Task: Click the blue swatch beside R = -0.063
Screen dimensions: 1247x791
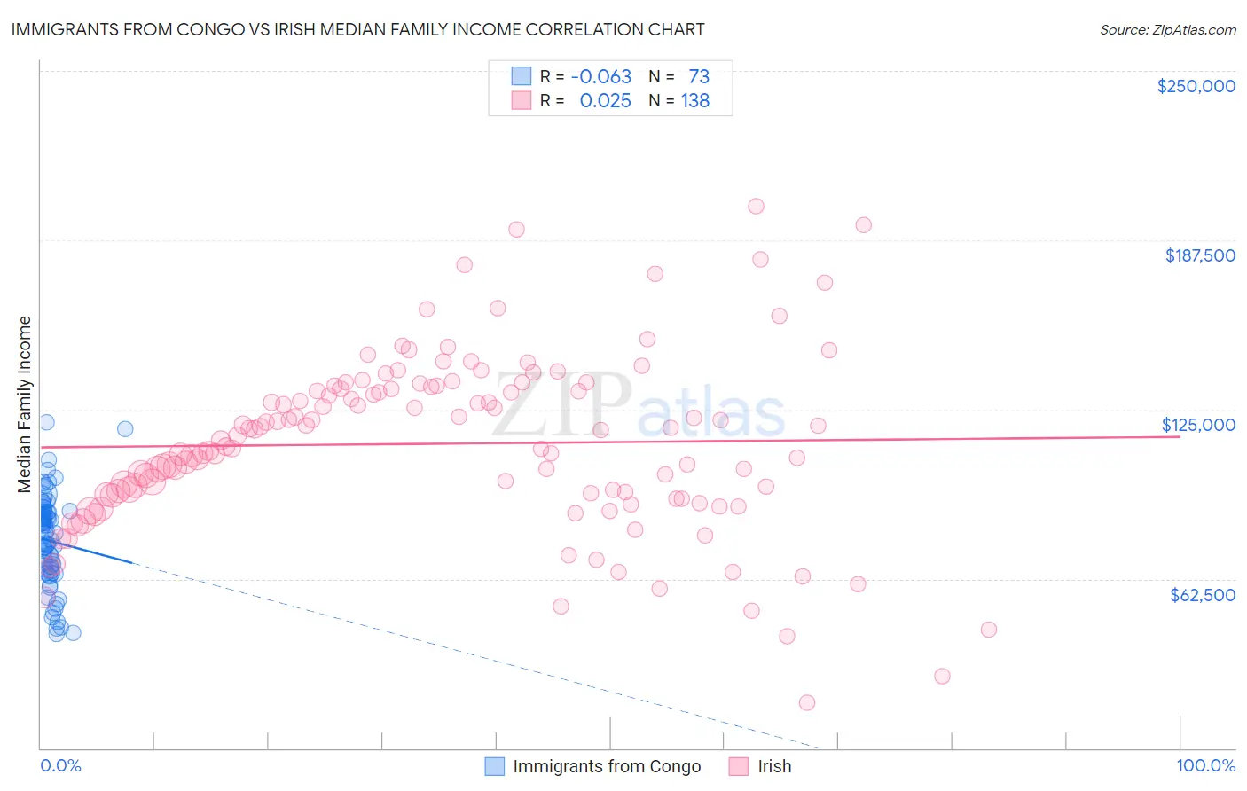Action: point(521,77)
